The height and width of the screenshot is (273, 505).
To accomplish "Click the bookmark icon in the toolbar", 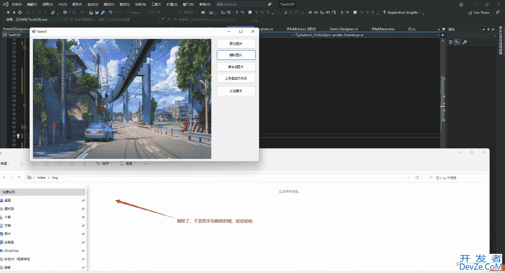I will [x=250, y=12].
